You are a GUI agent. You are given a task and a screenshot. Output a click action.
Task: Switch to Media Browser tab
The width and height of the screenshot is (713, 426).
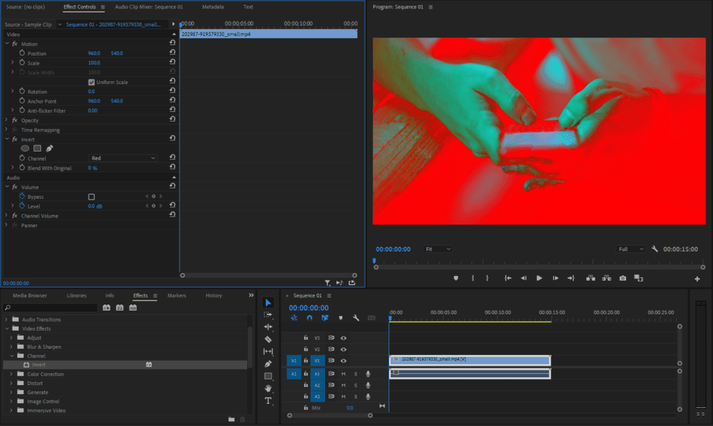[x=29, y=295]
